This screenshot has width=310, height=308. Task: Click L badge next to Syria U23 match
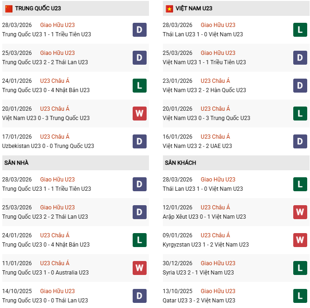(x=300, y=268)
